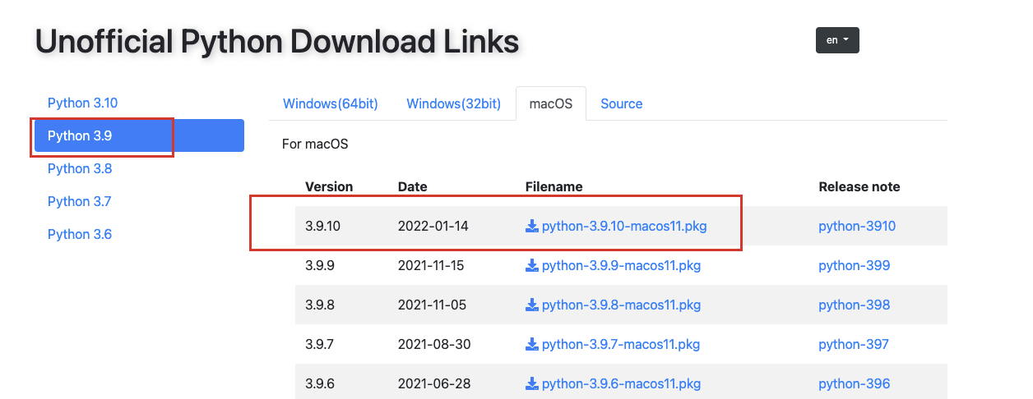This screenshot has height=399, width=1033.
Task: Click the Release note column header
Action: 859,186
